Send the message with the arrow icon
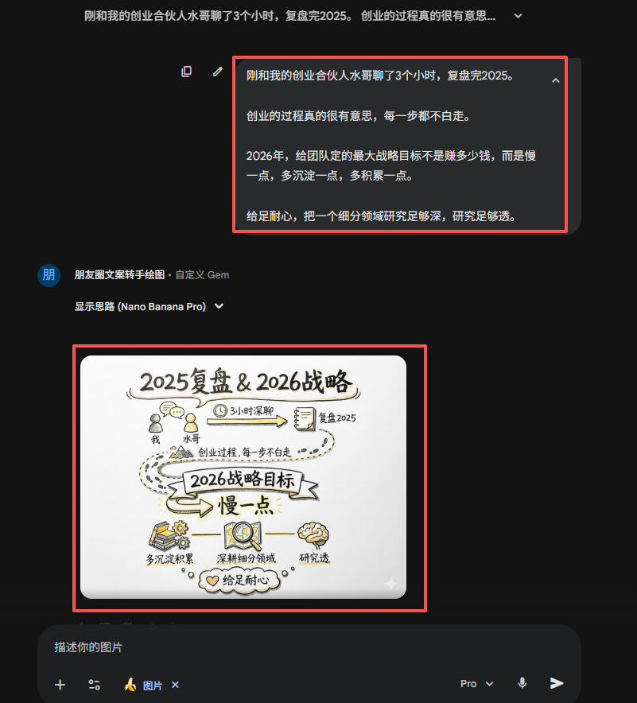The image size is (637, 703). point(557,683)
